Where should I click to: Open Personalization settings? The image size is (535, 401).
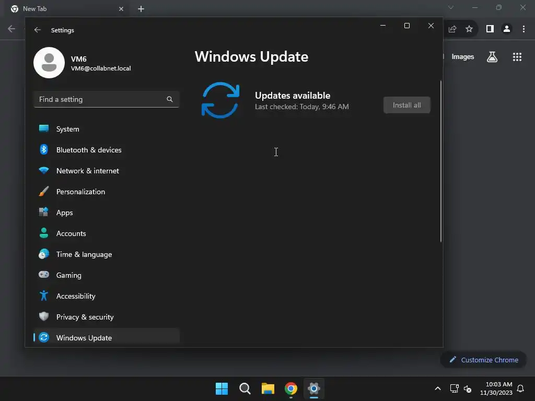tap(107, 192)
